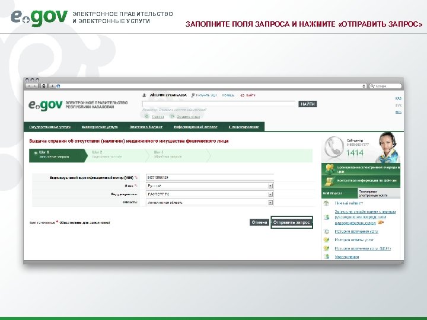The image size is (427, 320).
Task: Open Е-лицензирование menu
Action: (x=244, y=127)
